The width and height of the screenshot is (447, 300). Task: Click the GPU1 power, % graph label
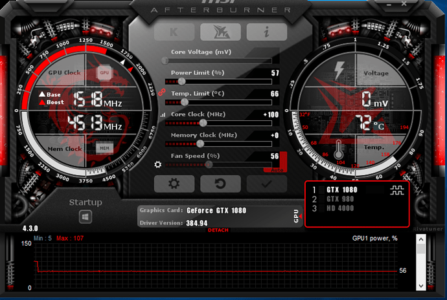pos(374,238)
